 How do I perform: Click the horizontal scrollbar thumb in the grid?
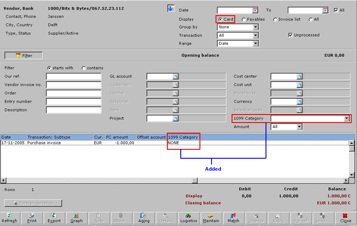coord(195,181)
